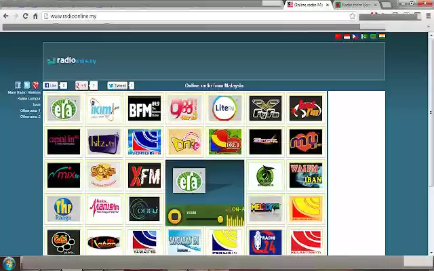Open the Melody FM station
The height and width of the screenshot is (271, 434).
pyautogui.click(x=265, y=209)
